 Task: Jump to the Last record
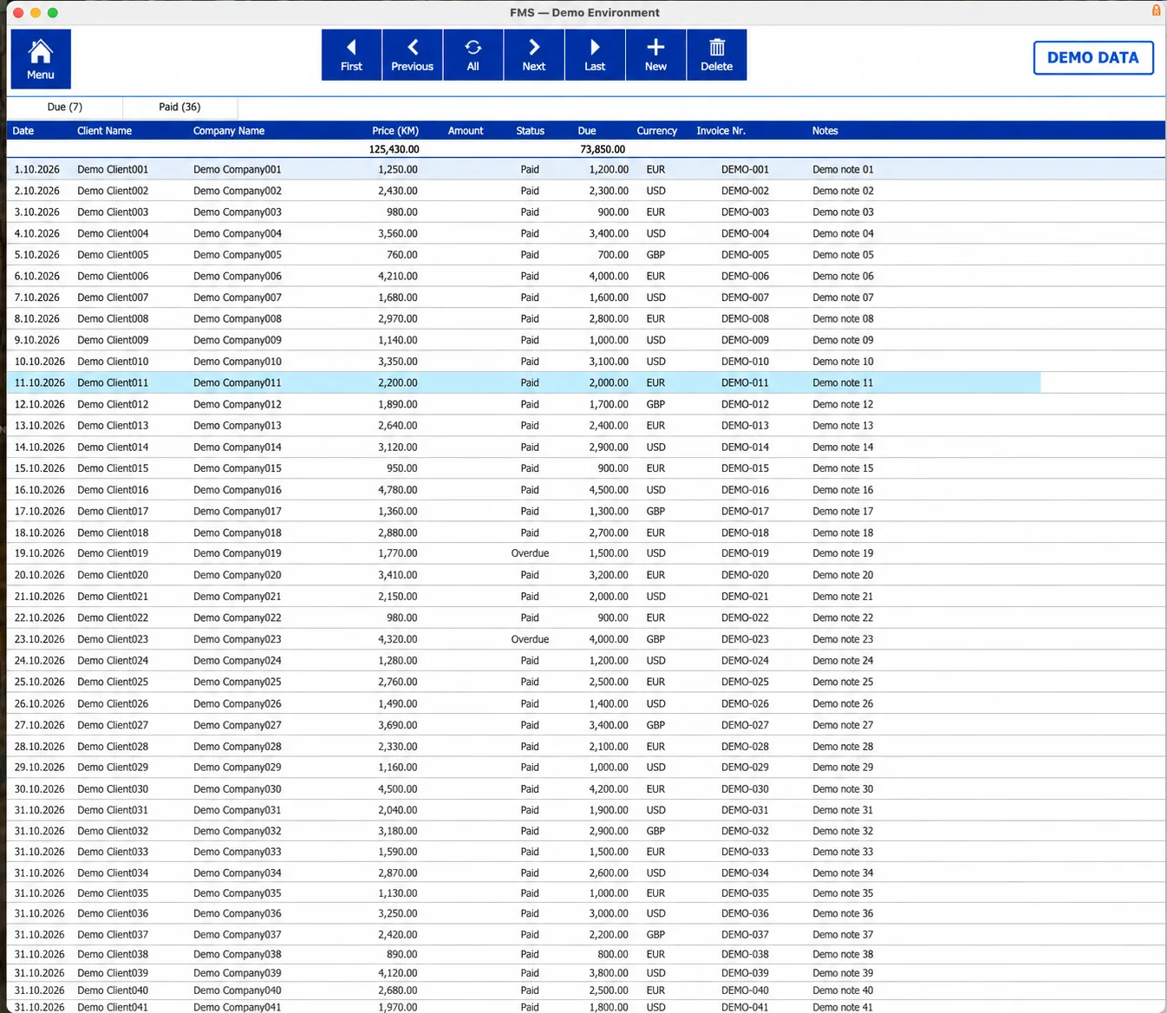[x=595, y=56]
